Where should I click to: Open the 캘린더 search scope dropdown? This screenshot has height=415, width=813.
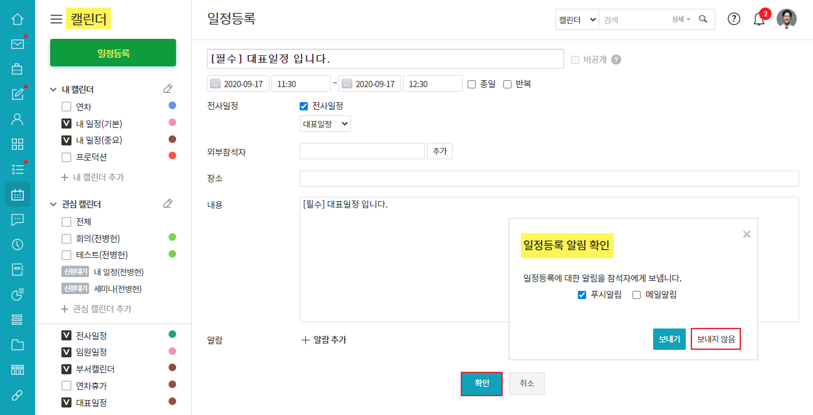[x=577, y=20]
